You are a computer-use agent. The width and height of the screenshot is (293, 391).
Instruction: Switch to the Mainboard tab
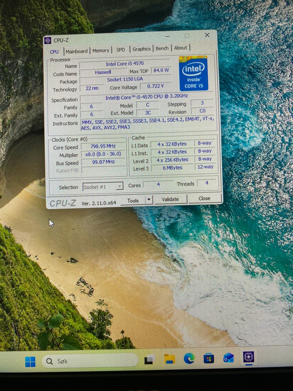tap(77, 51)
